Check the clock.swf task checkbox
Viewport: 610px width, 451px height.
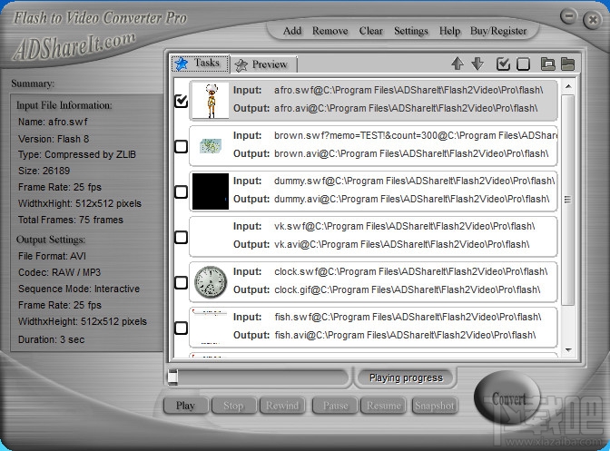click(181, 282)
